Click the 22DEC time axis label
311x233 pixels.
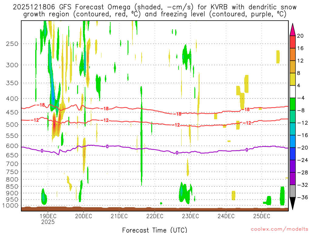click(155, 216)
